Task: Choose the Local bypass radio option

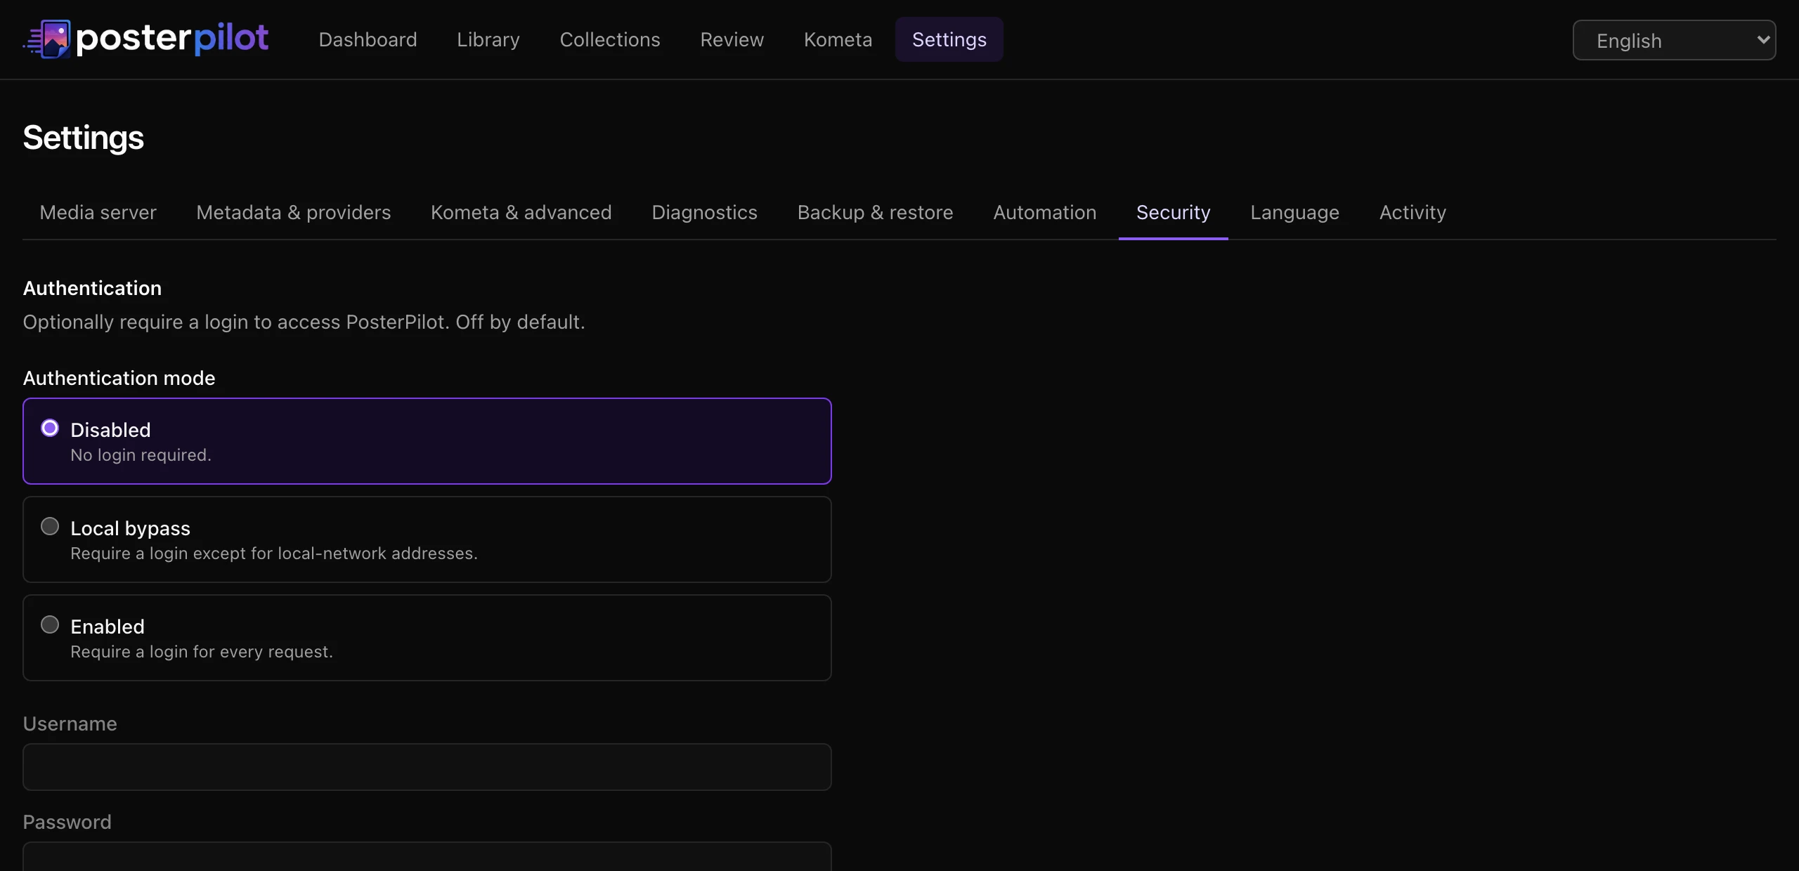Action: pyautogui.click(x=50, y=526)
